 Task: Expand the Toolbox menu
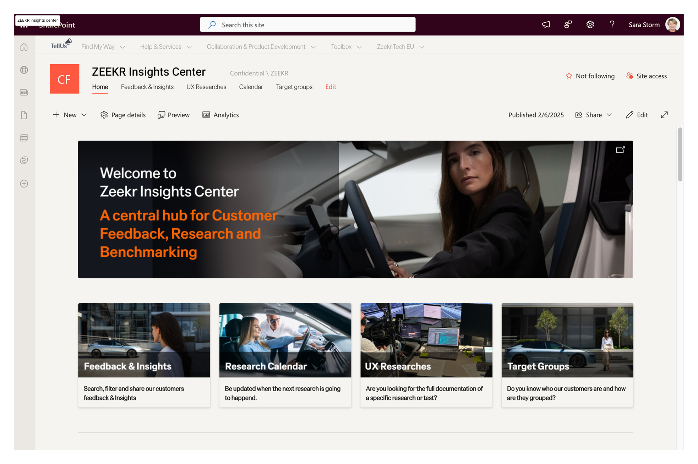coord(346,47)
